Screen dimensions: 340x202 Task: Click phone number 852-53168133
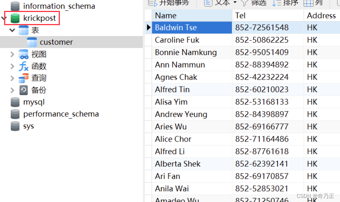(262, 102)
